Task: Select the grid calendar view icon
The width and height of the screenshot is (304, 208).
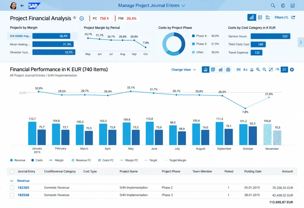Action: pos(228,69)
